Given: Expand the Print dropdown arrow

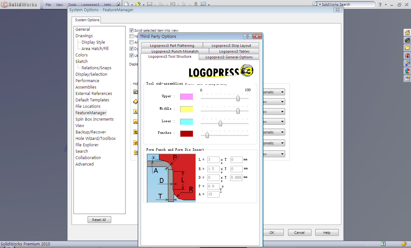Looking at the screenshot, I should click(x=167, y=5).
